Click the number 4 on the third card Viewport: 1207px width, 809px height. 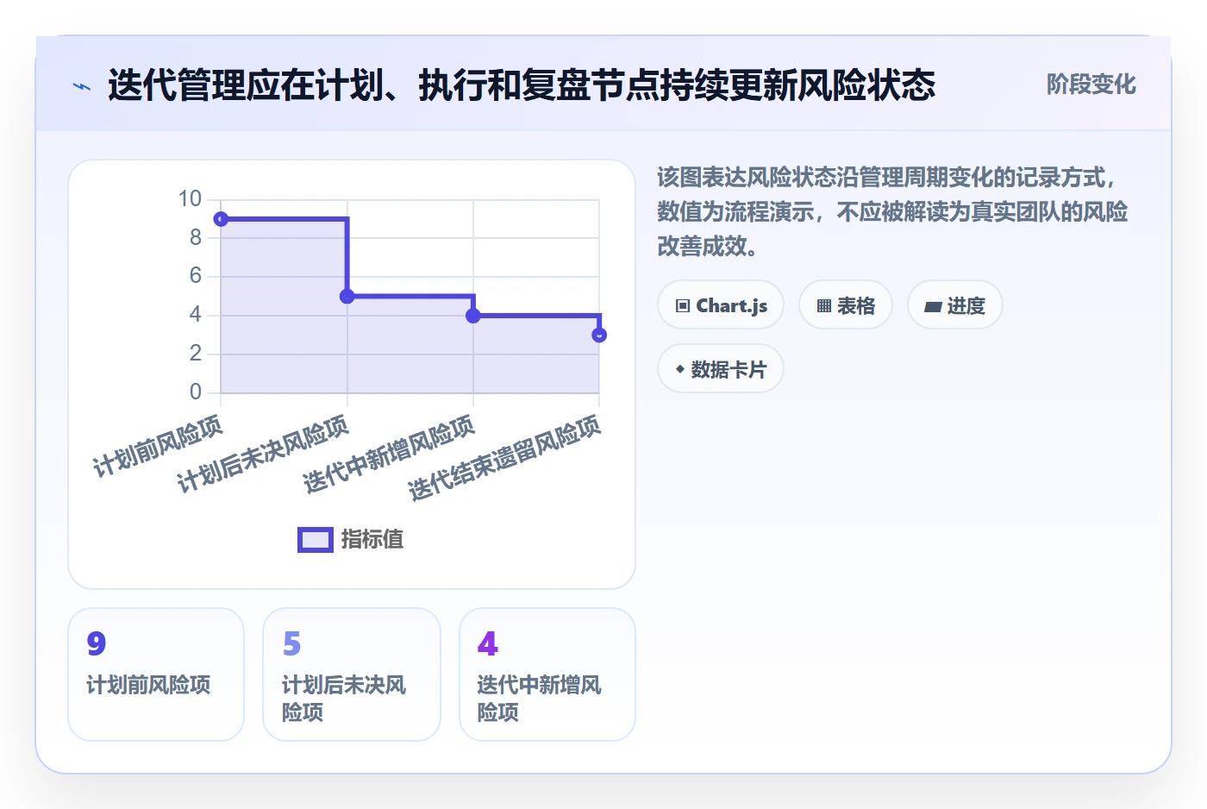pos(488,643)
